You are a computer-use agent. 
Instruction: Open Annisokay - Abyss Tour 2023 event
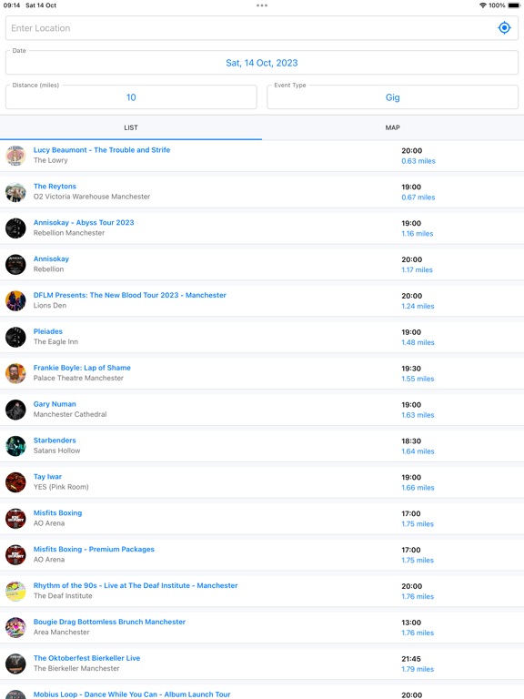point(84,222)
